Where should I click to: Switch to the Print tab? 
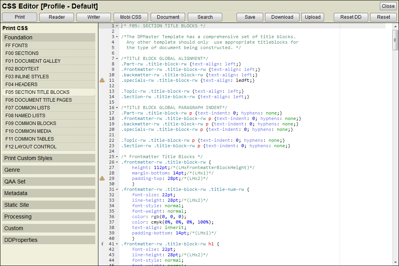pos(20,17)
